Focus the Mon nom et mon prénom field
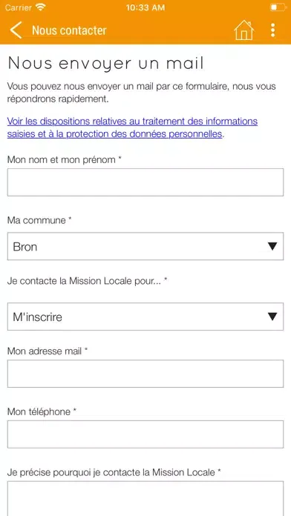 point(145,182)
